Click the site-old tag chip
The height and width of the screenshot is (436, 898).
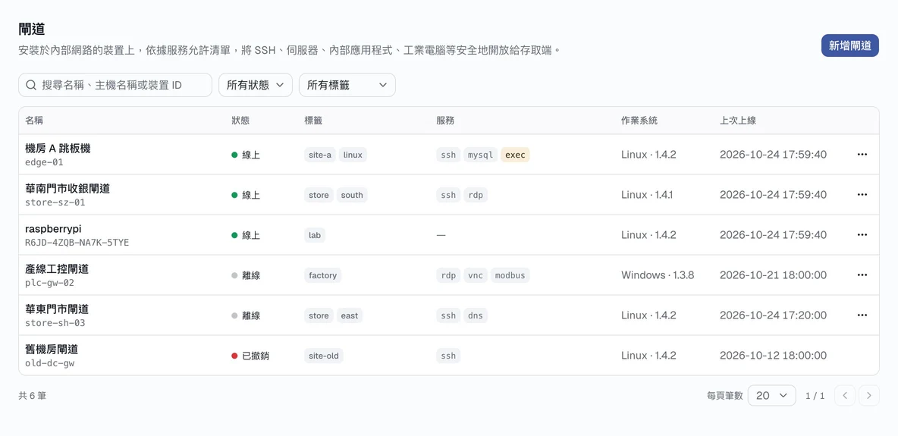pos(324,356)
